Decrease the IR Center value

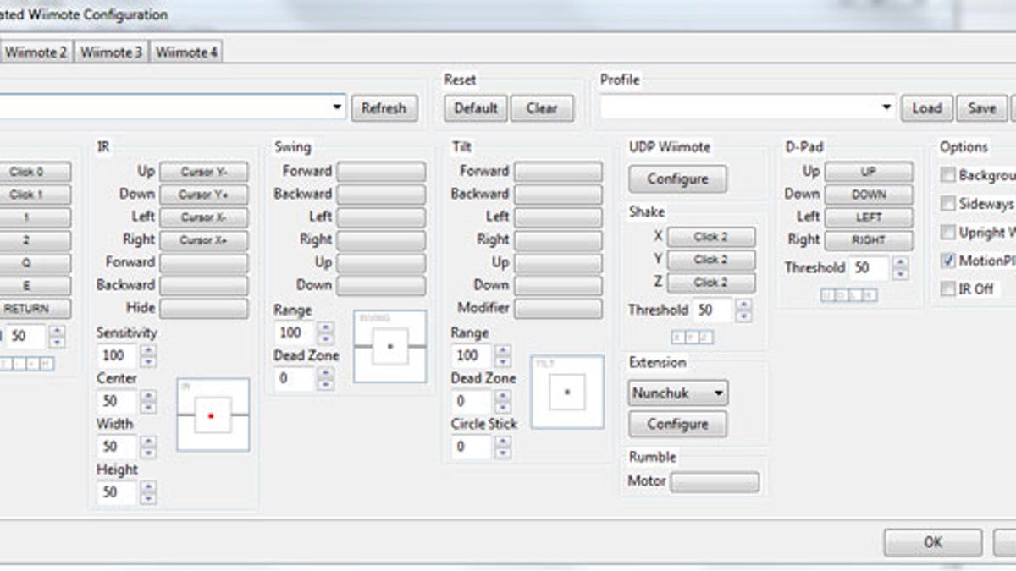click(148, 408)
